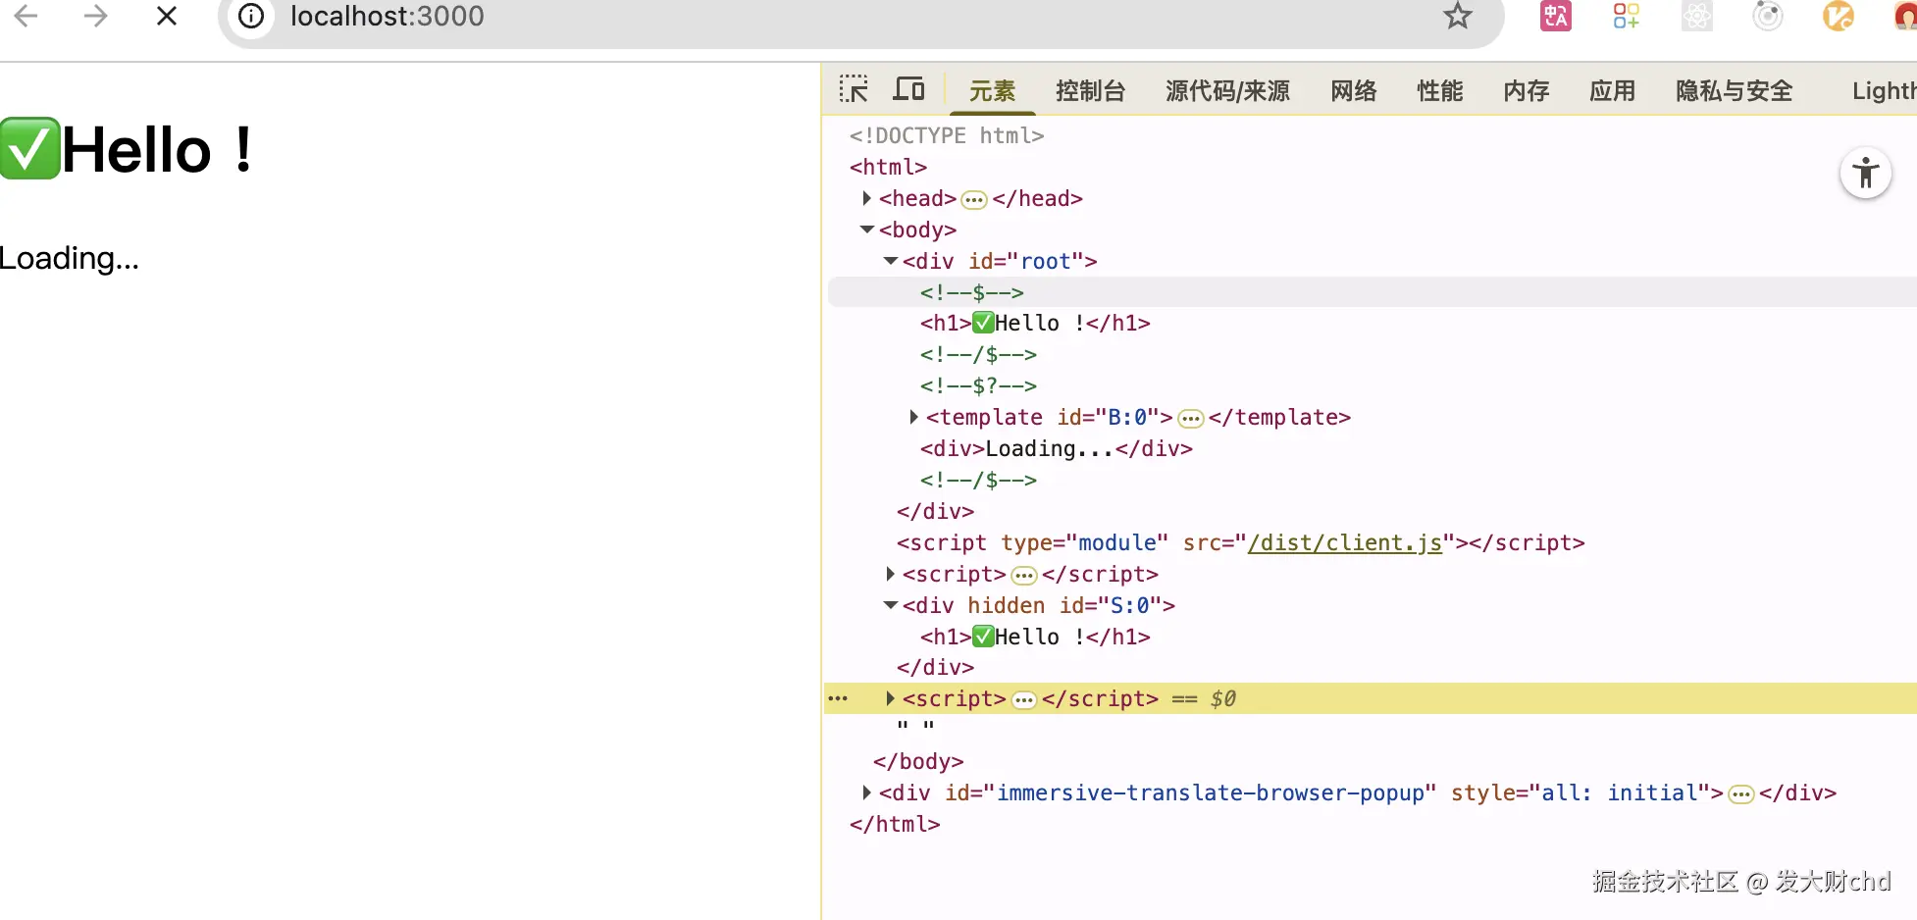Expand the first collapsed script node below client.js
1917x920 pixels.
(x=890, y=574)
